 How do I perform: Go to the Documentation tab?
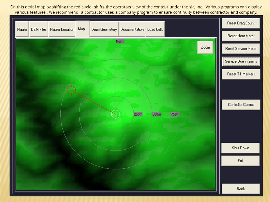coord(132,29)
